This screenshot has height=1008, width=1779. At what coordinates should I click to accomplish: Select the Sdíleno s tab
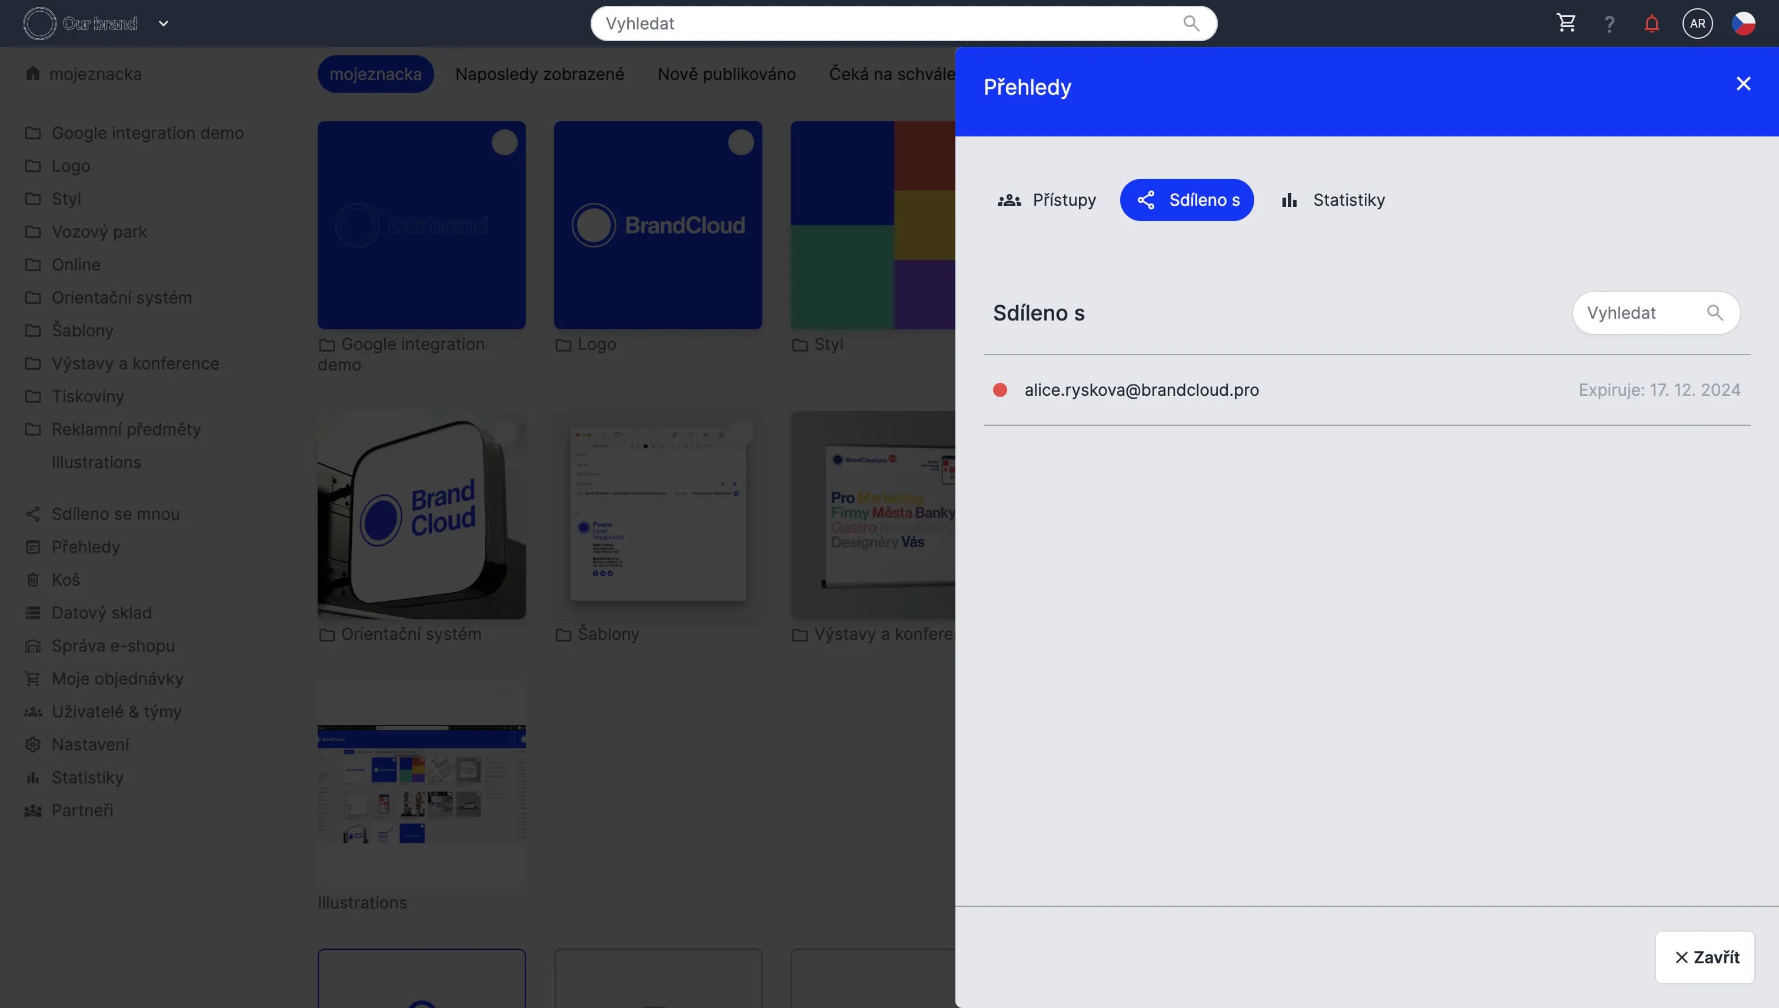click(1186, 200)
